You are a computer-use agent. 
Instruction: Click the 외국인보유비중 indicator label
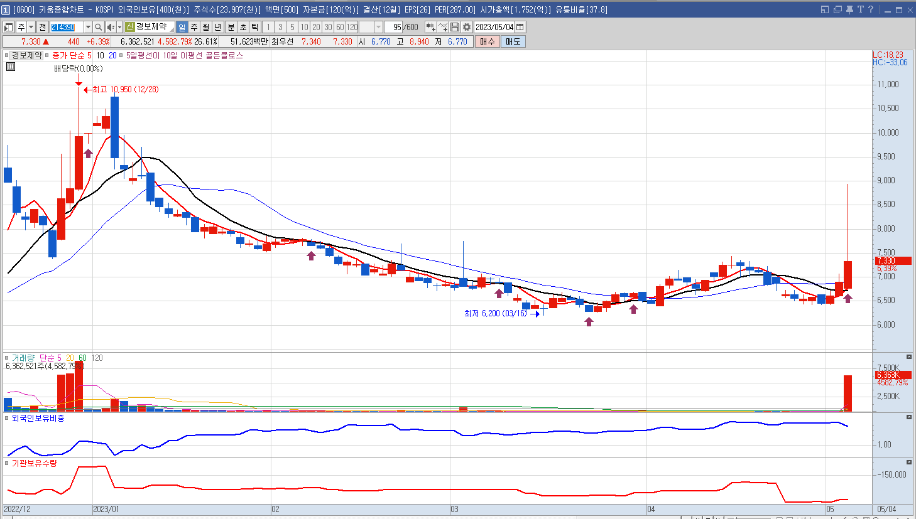[x=38, y=418]
